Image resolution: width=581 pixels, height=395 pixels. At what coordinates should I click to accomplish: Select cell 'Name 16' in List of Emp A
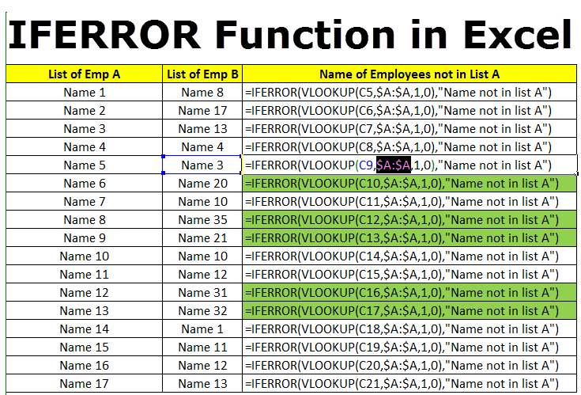84,365
